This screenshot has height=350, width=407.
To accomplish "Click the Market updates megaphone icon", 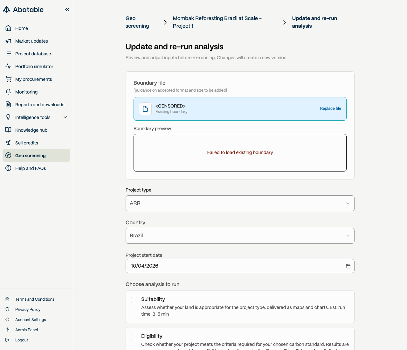I will [8, 41].
